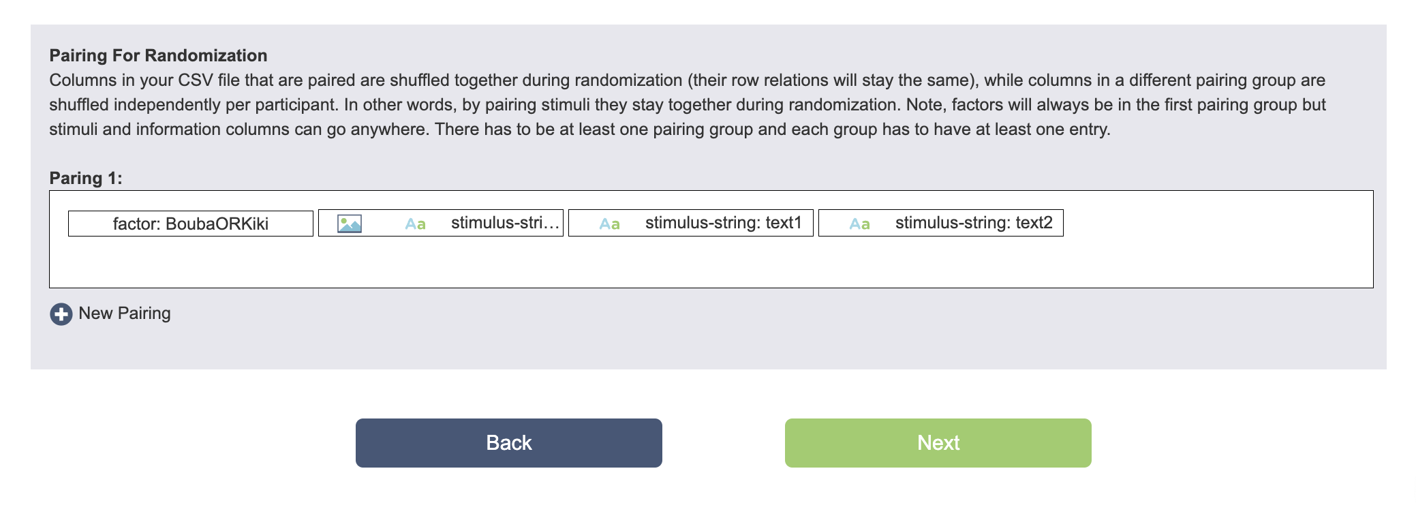The height and width of the screenshot is (518, 1416).
Task: Click the description line starting with Columns in your CSV
Action: coord(687,80)
